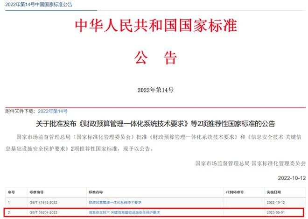Select cell GB/T 41642-2022
The height and width of the screenshot is (219, 308).
(43, 202)
